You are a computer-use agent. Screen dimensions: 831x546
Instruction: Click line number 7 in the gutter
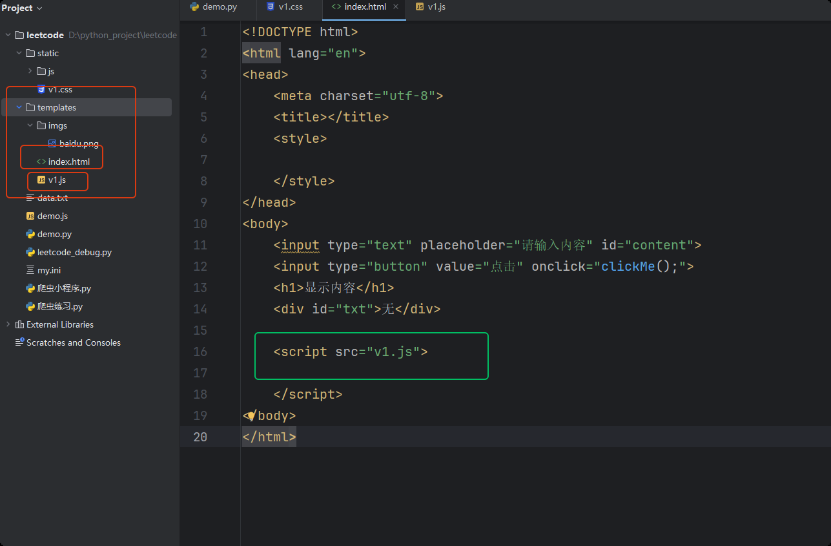point(204,160)
